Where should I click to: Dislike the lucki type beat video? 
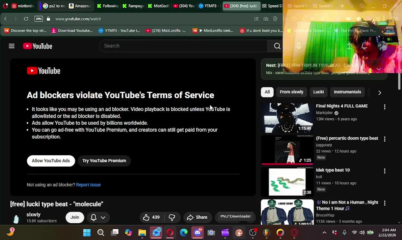pos(172,217)
